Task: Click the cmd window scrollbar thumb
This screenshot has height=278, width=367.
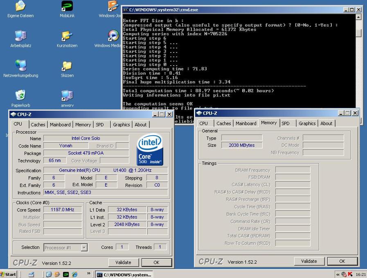Action: [x=358, y=32]
